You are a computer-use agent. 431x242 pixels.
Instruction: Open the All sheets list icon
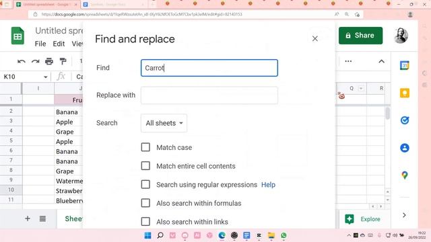42,218
